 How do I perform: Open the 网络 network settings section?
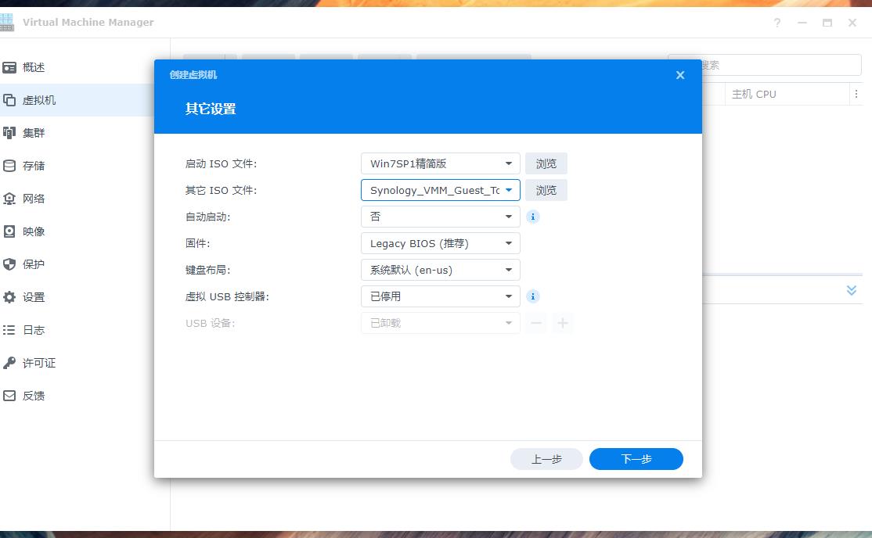[35, 198]
